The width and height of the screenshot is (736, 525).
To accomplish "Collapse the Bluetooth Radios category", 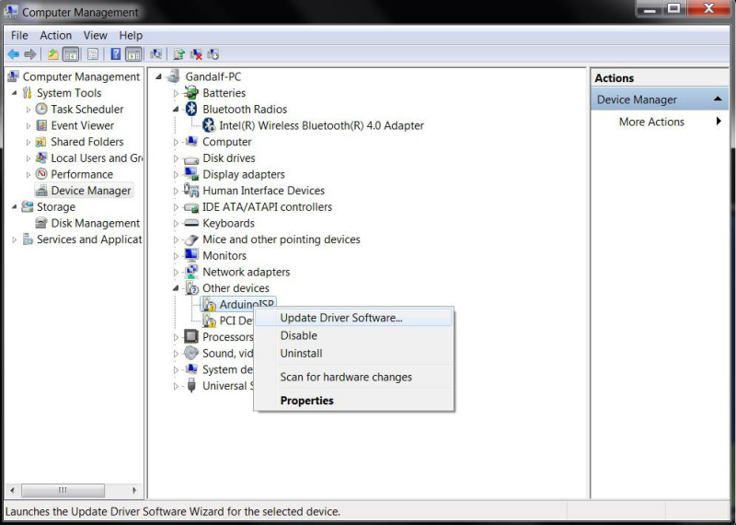I will pyautogui.click(x=176, y=109).
